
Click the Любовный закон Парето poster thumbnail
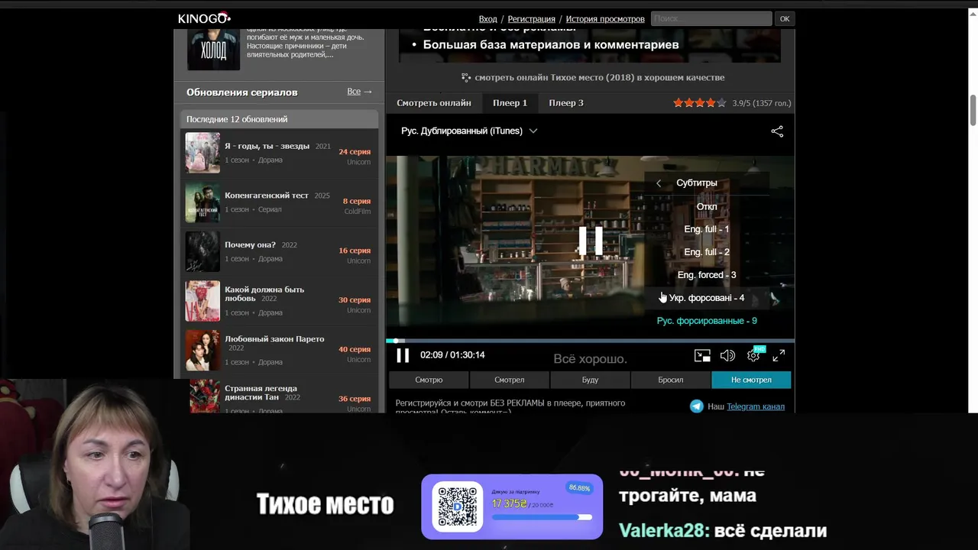tap(202, 350)
